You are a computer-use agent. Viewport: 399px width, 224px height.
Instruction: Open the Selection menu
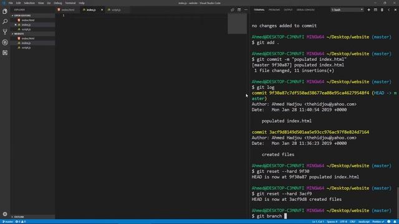coord(29,3)
